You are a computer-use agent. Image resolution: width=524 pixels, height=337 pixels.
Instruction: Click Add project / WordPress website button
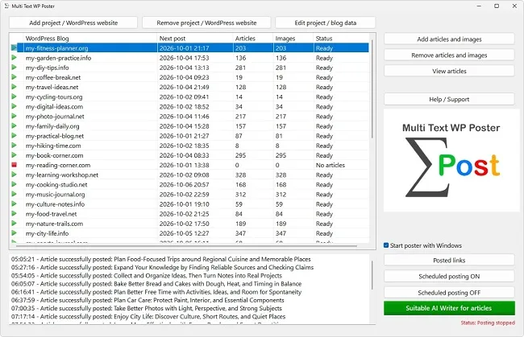pos(73,23)
